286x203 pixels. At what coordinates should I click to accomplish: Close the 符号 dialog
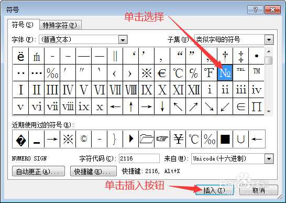pyautogui.click(x=272, y=9)
